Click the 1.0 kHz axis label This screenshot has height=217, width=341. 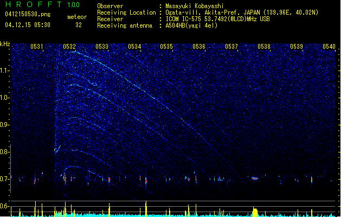[5, 98]
